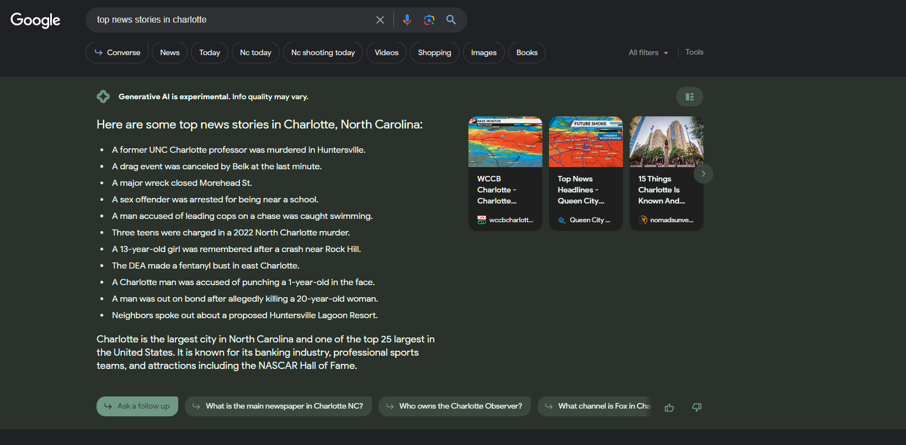The image size is (906, 445).
Task: Give thumbs down feedback
Action: [x=697, y=407]
